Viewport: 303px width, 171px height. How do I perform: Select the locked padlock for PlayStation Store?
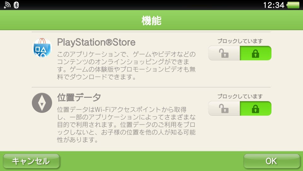point(255,53)
